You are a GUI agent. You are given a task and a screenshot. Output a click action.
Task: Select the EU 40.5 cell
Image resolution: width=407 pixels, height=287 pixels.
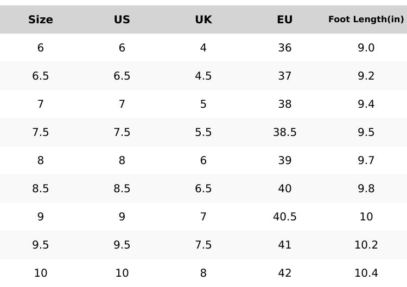point(285,217)
